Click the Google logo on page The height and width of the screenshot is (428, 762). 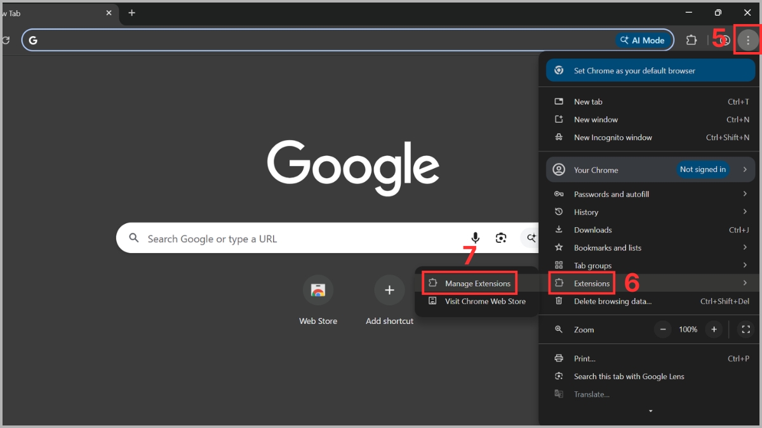pyautogui.click(x=353, y=168)
